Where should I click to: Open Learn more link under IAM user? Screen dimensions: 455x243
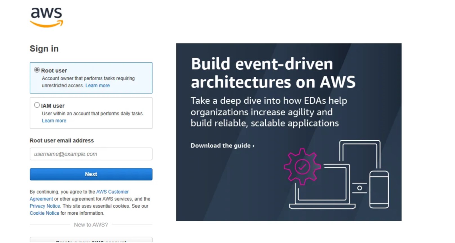[54, 121]
